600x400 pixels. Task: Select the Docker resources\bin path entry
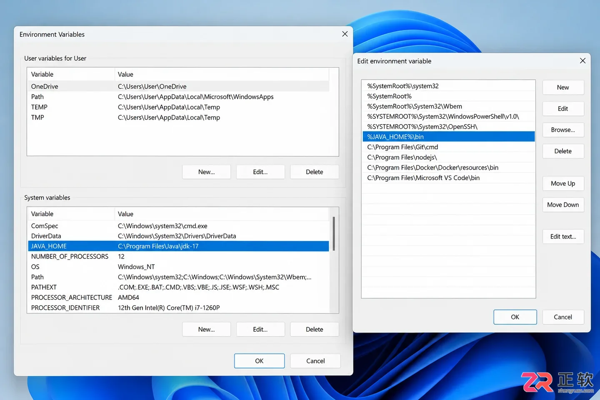448,167
